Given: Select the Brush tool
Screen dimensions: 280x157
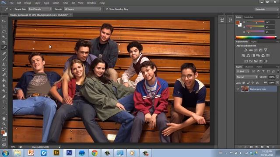Looking at the screenshot, I should pyautogui.click(x=4, y=59).
